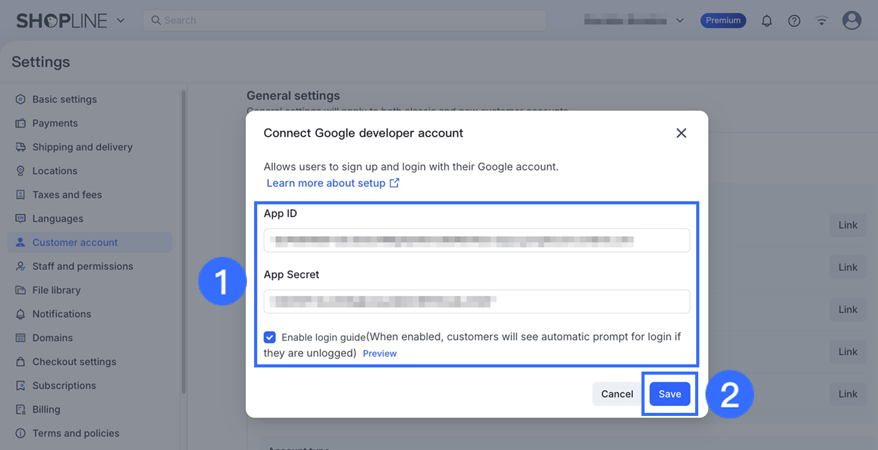Click the Save button
Image resolution: width=878 pixels, height=450 pixels.
coord(670,394)
